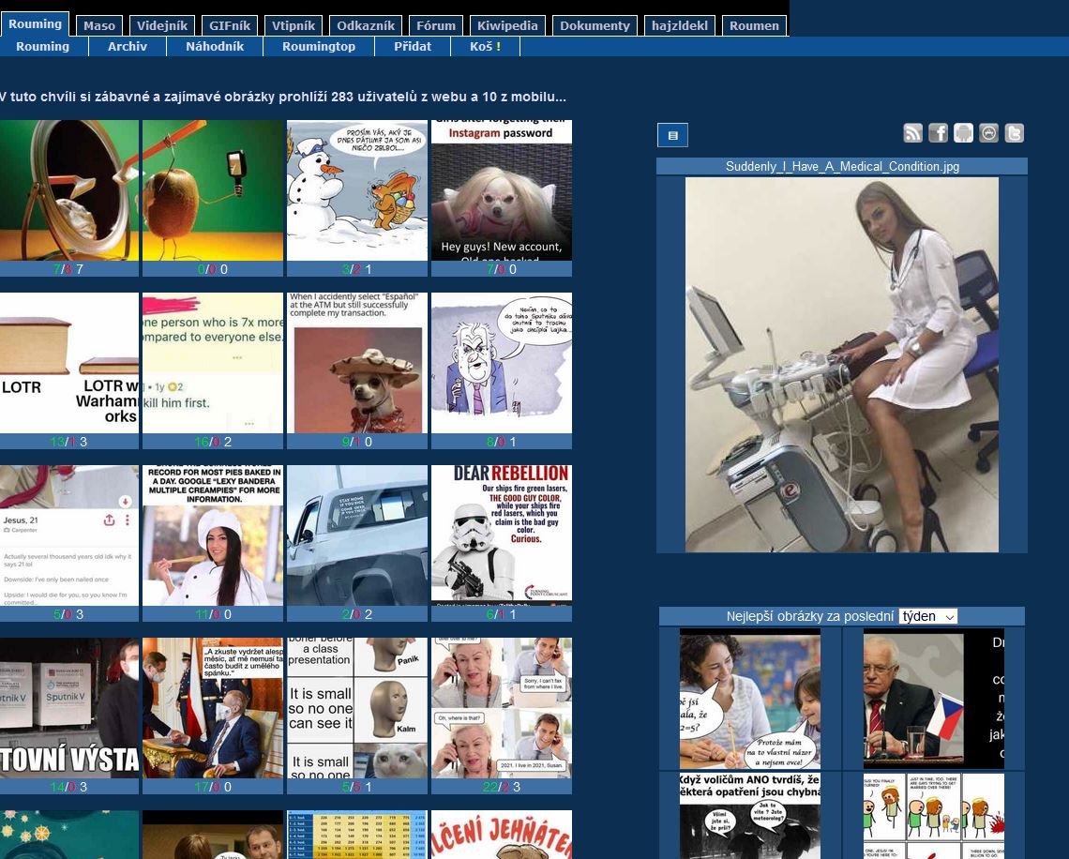This screenshot has height=859, width=1069.
Task: Open the Dear Rebellion stormtrooper thumbnail
Action: (x=502, y=535)
